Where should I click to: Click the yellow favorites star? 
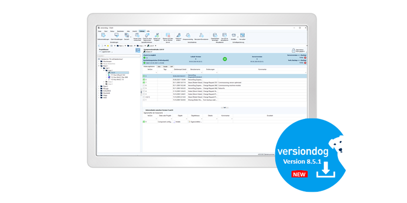tap(108, 46)
